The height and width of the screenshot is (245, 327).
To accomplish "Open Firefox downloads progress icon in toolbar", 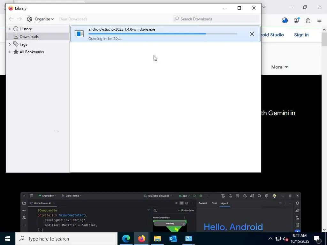I will click(x=285, y=20).
